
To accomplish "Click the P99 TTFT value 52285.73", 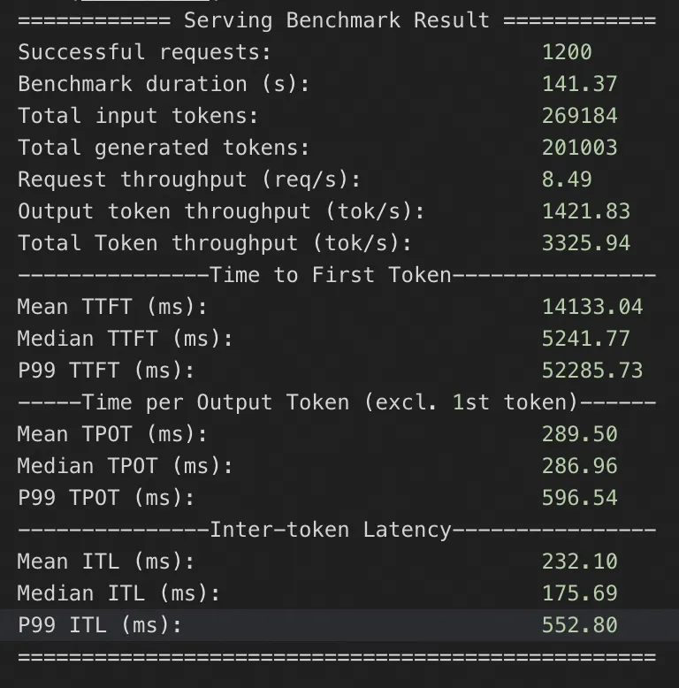I will point(591,371).
